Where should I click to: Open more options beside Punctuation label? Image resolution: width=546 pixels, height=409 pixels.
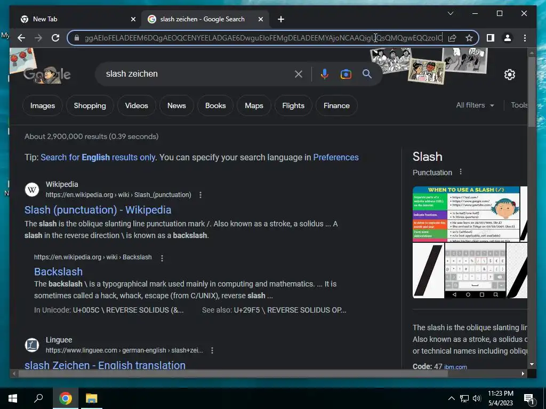[x=461, y=172]
